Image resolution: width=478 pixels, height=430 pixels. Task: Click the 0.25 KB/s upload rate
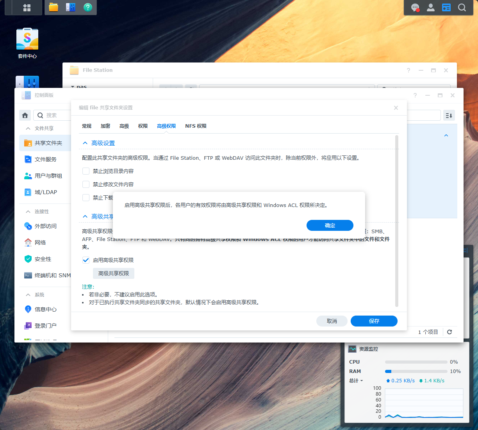pos(400,381)
